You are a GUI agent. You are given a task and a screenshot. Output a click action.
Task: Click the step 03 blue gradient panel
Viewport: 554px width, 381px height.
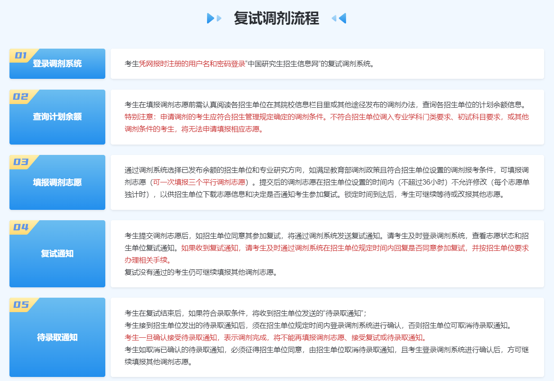[57, 182]
